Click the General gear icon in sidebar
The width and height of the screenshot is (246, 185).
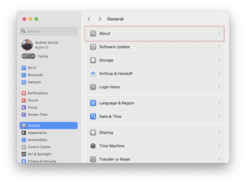pyautogui.click(x=24, y=126)
